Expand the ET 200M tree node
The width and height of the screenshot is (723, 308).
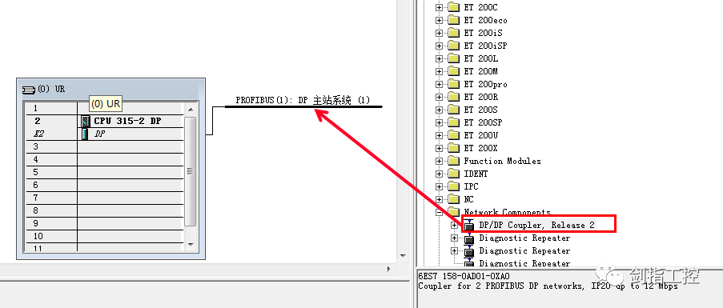click(439, 71)
